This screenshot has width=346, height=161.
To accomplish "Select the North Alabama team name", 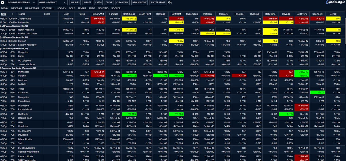I will (x=26, y=30).
